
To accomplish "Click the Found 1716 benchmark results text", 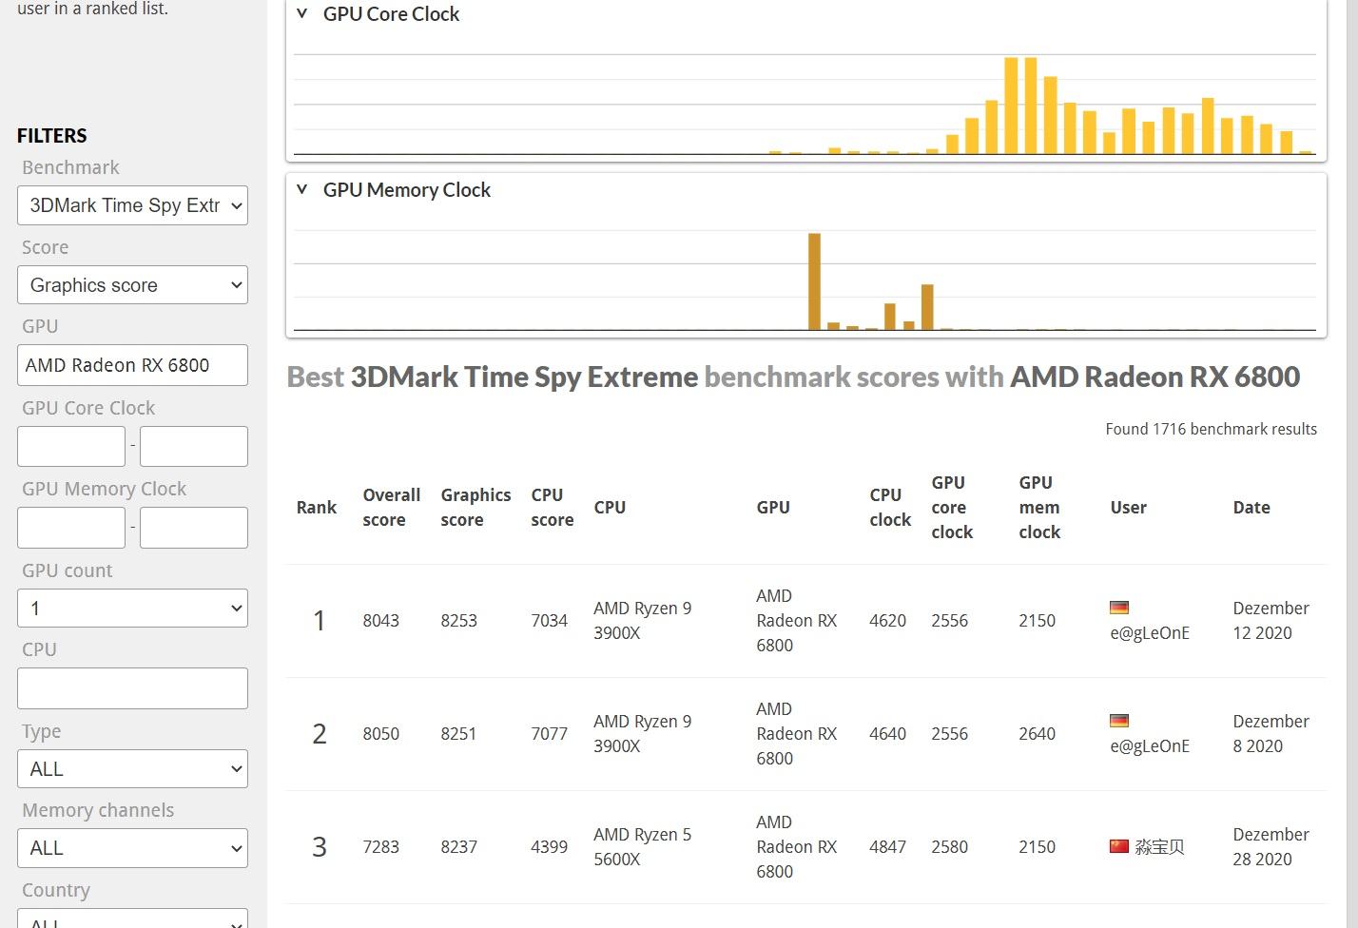I will 1211,429.
